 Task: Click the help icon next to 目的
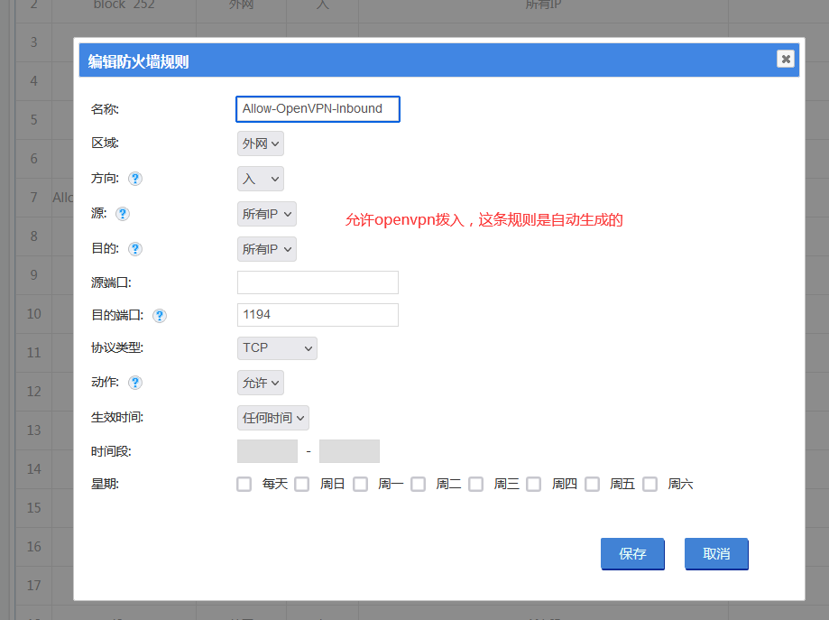(x=135, y=249)
